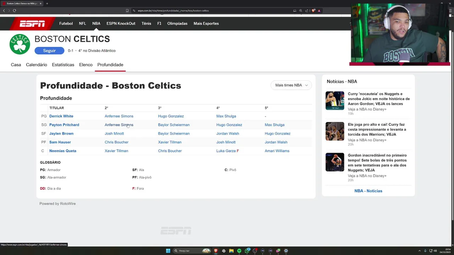Click the volume icon in system tray
The image size is (454, 255).
point(435,251)
